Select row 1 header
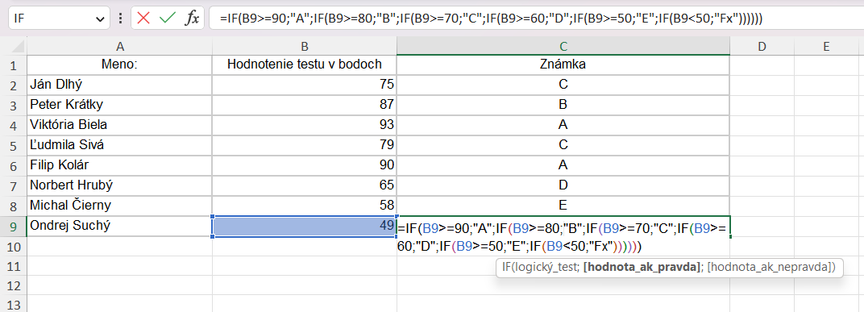 [13, 65]
